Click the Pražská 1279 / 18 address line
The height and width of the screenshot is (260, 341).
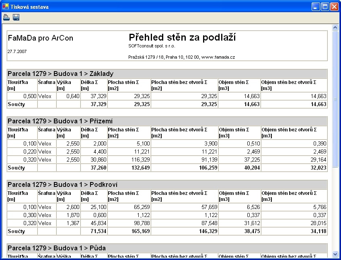[181, 57]
